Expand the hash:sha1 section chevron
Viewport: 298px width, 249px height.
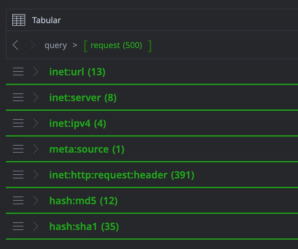click(36, 226)
